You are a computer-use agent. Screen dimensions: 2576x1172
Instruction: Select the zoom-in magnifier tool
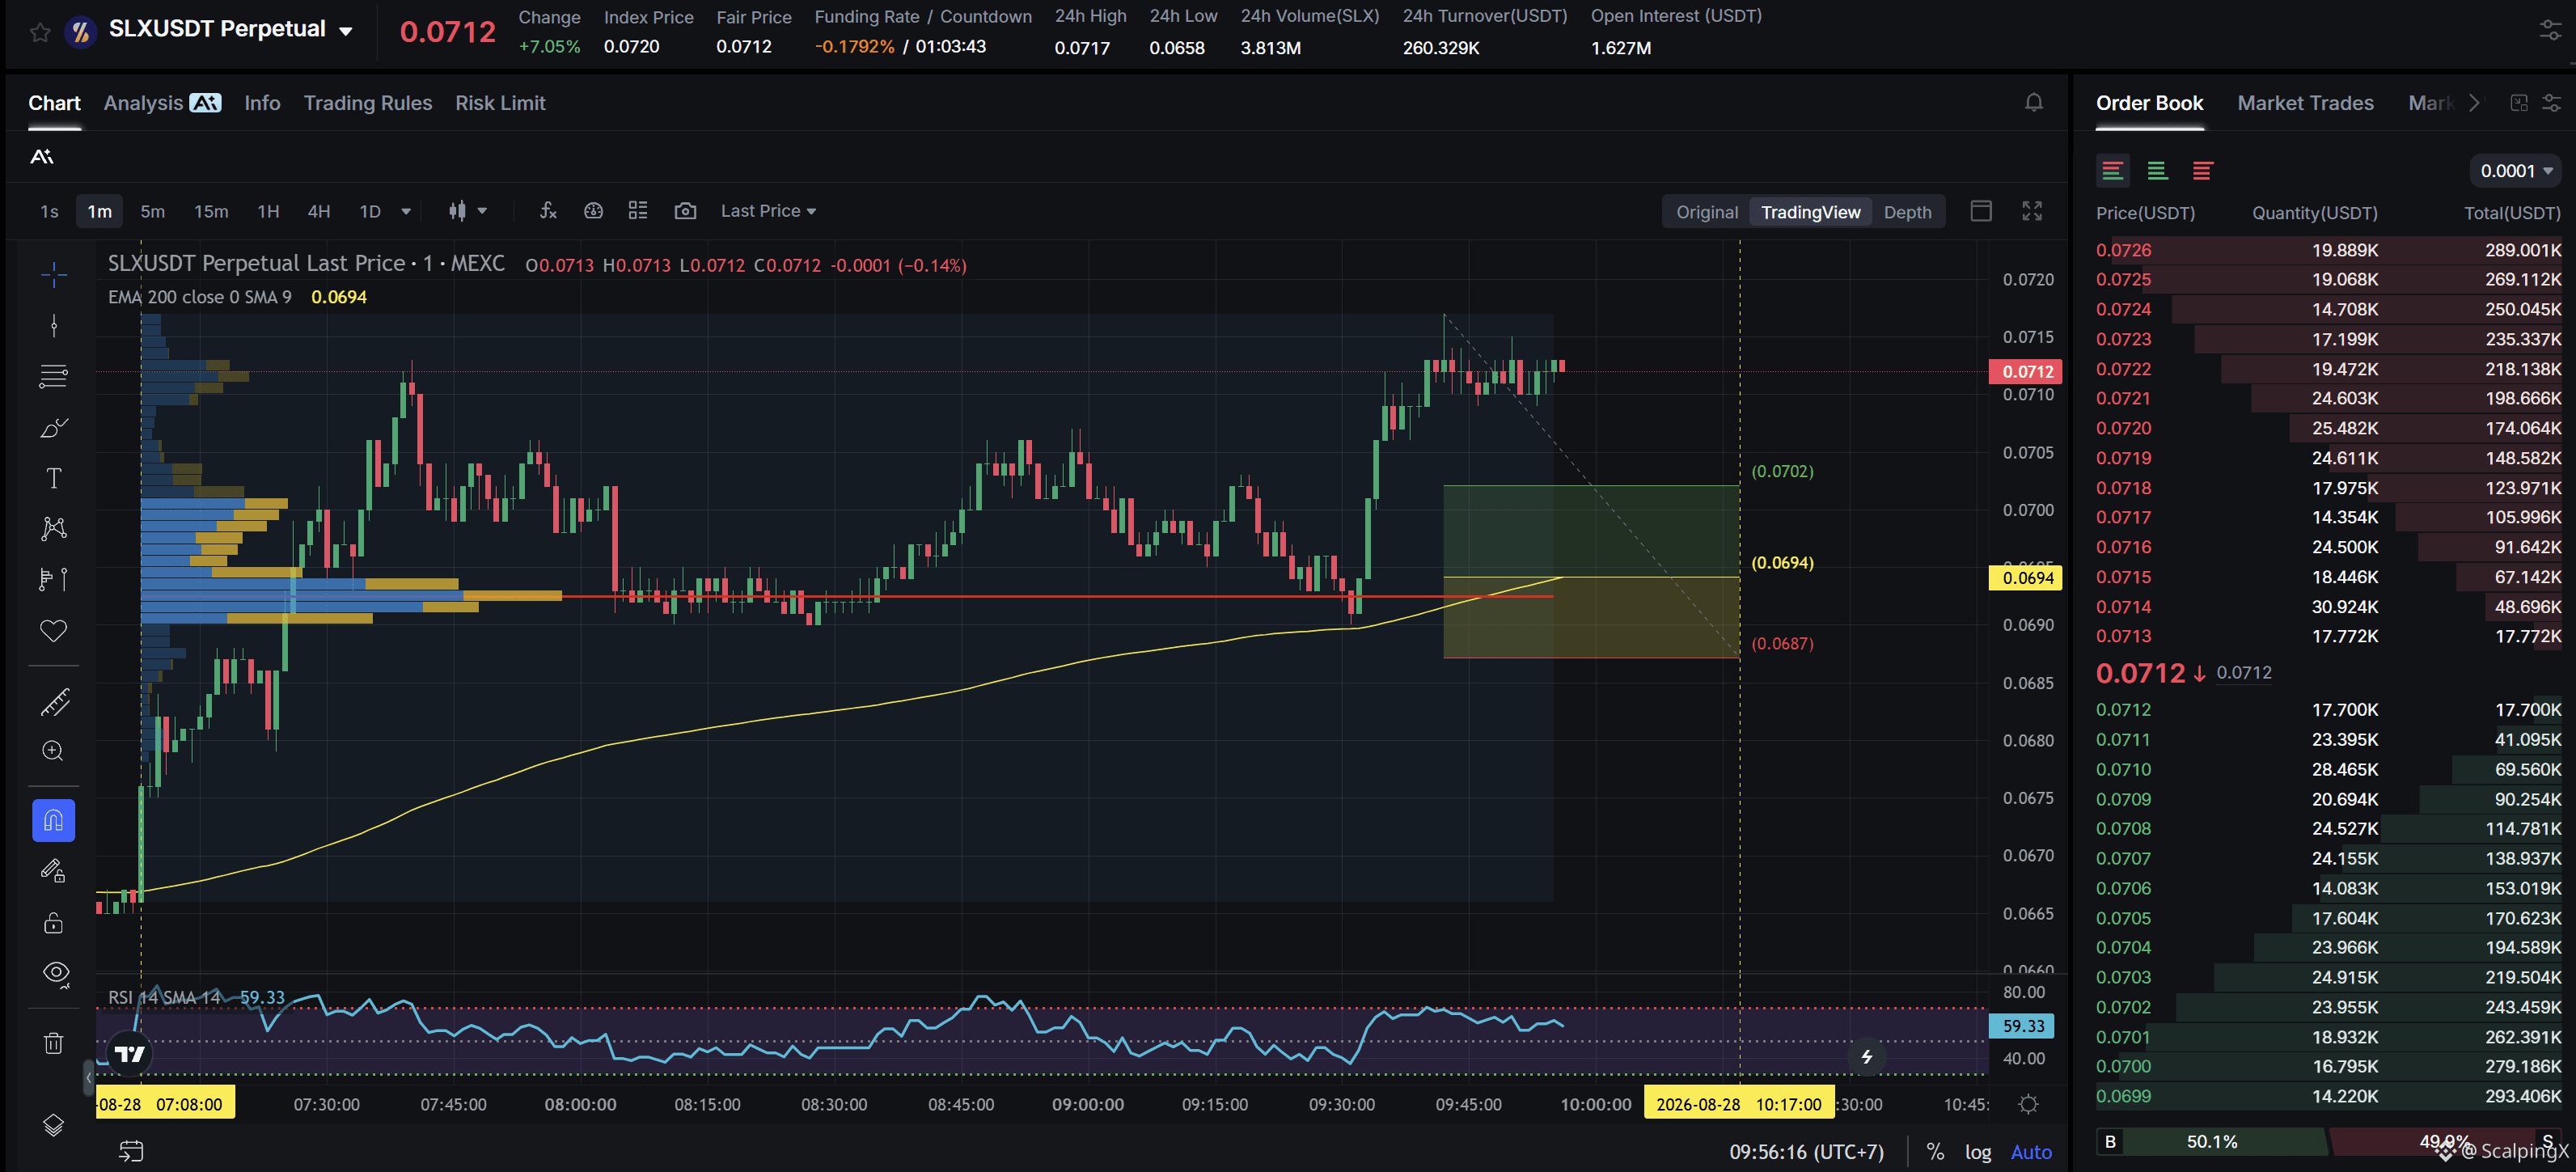tap(54, 751)
